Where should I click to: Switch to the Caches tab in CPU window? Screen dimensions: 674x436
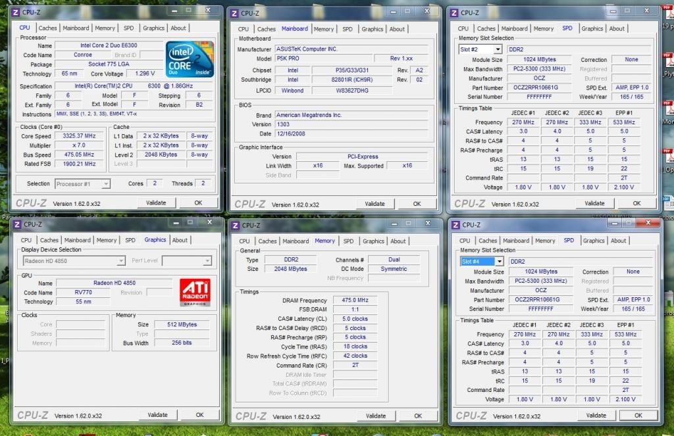point(48,28)
